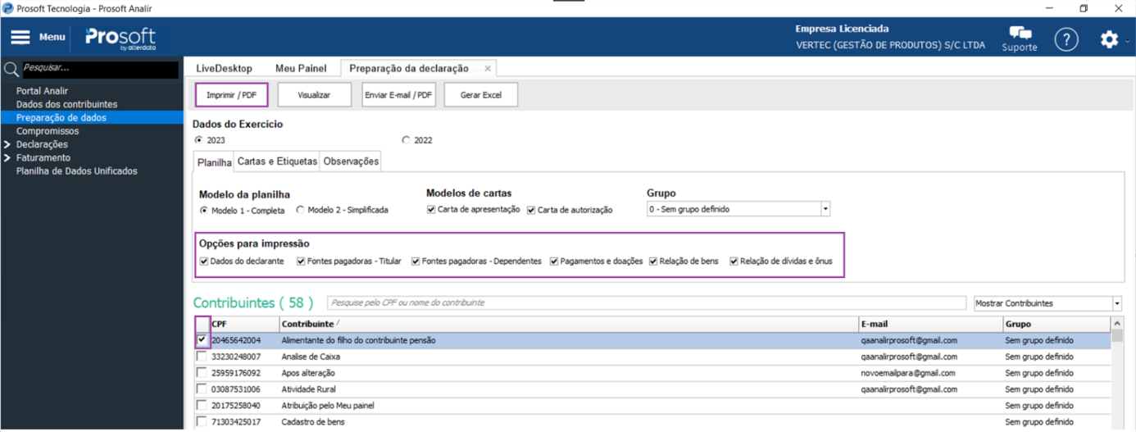Screen dimensions: 1136x432
Task: Click the search magnifier icon in sidebar
Action: click(x=11, y=70)
